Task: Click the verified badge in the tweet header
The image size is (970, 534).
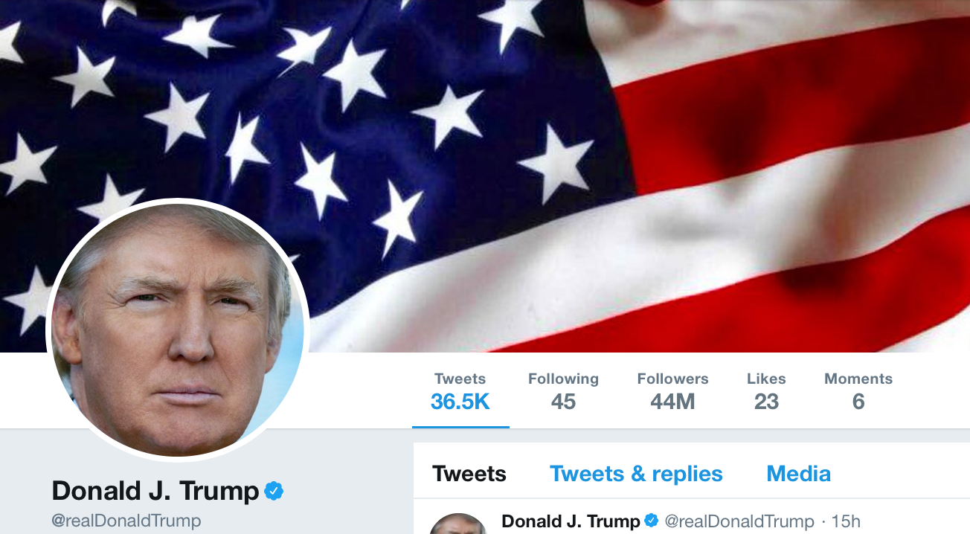Action: (652, 521)
